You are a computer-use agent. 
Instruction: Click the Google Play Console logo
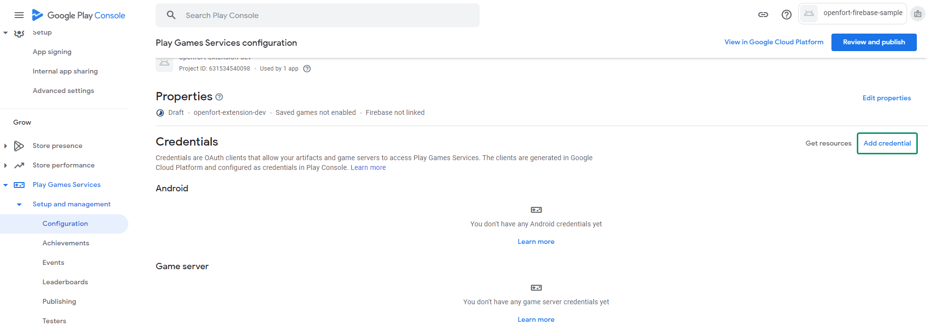(79, 15)
